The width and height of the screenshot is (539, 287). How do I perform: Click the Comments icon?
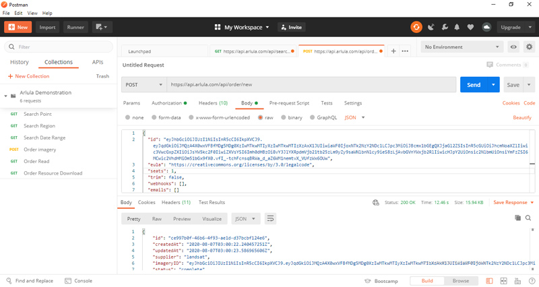490,65
